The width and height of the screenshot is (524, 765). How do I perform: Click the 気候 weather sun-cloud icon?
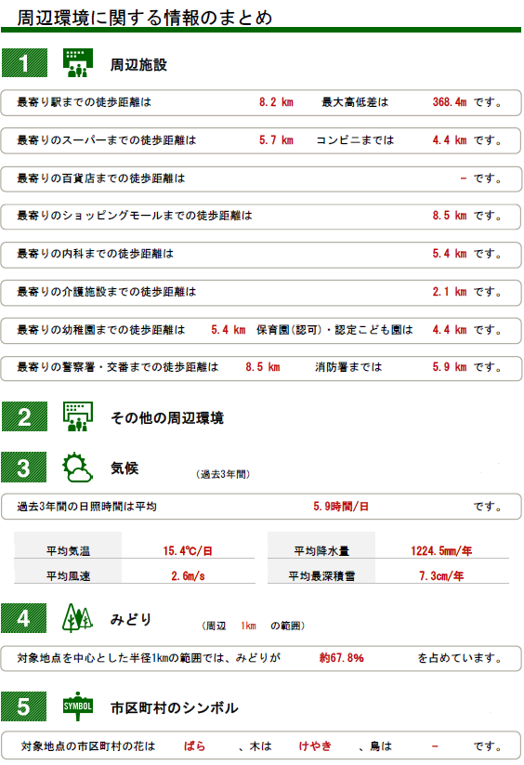(x=77, y=468)
